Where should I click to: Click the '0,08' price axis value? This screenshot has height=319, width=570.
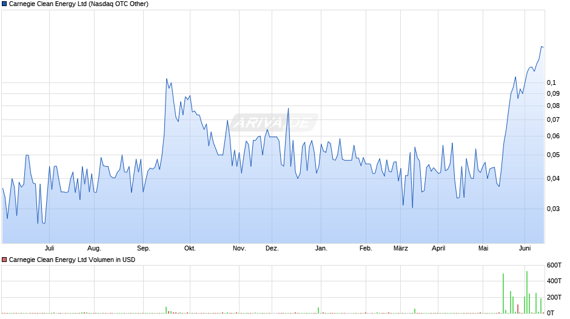pyautogui.click(x=553, y=106)
